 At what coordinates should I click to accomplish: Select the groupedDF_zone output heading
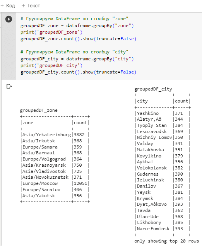(39, 110)
